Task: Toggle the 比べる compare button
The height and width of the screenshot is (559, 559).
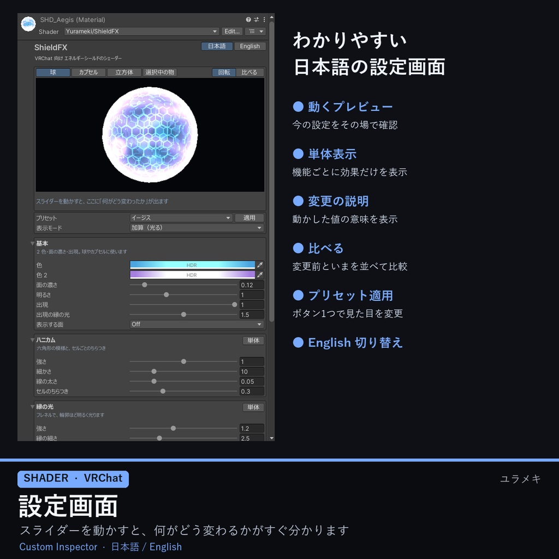Action: [x=249, y=73]
